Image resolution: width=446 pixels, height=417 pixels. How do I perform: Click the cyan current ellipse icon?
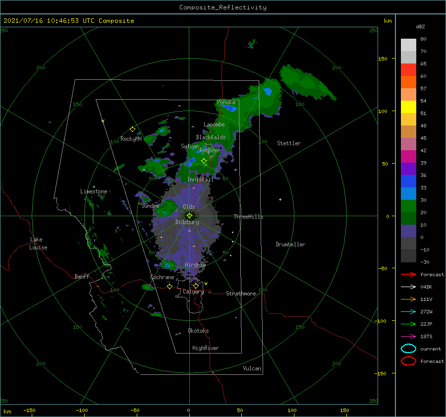pyautogui.click(x=408, y=349)
